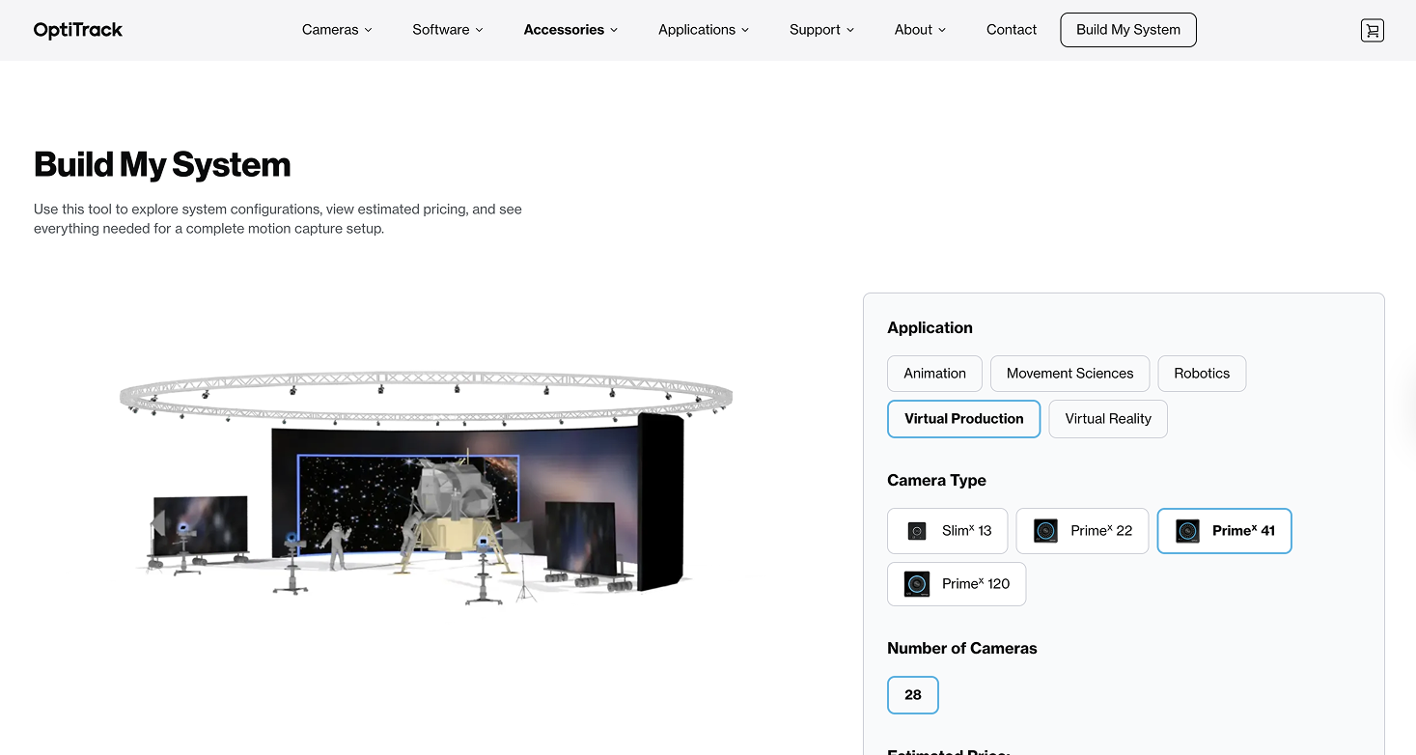
Task: Click the Camera Type section heading
Action: coord(936,481)
